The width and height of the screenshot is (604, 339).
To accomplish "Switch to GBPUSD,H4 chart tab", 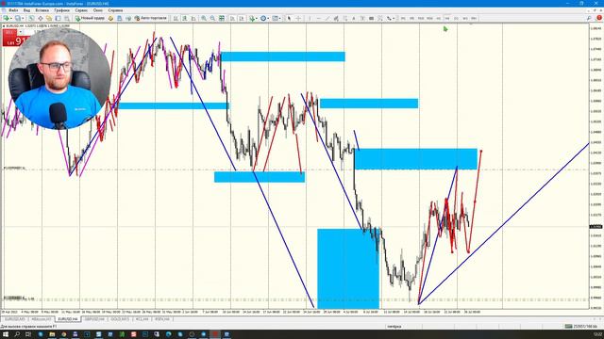I will (x=94, y=319).
